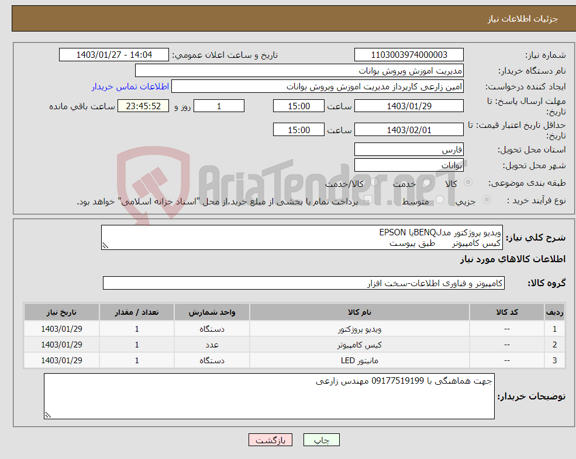Click the نام کالا column header
The image size is (576, 459).
(x=360, y=312)
